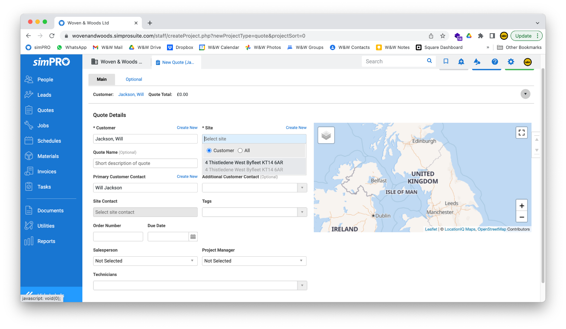
Task: Select the Customer radio option
Action: click(209, 150)
